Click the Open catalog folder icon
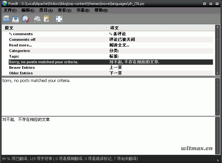The image size is (222, 163). (x=6, y=19)
